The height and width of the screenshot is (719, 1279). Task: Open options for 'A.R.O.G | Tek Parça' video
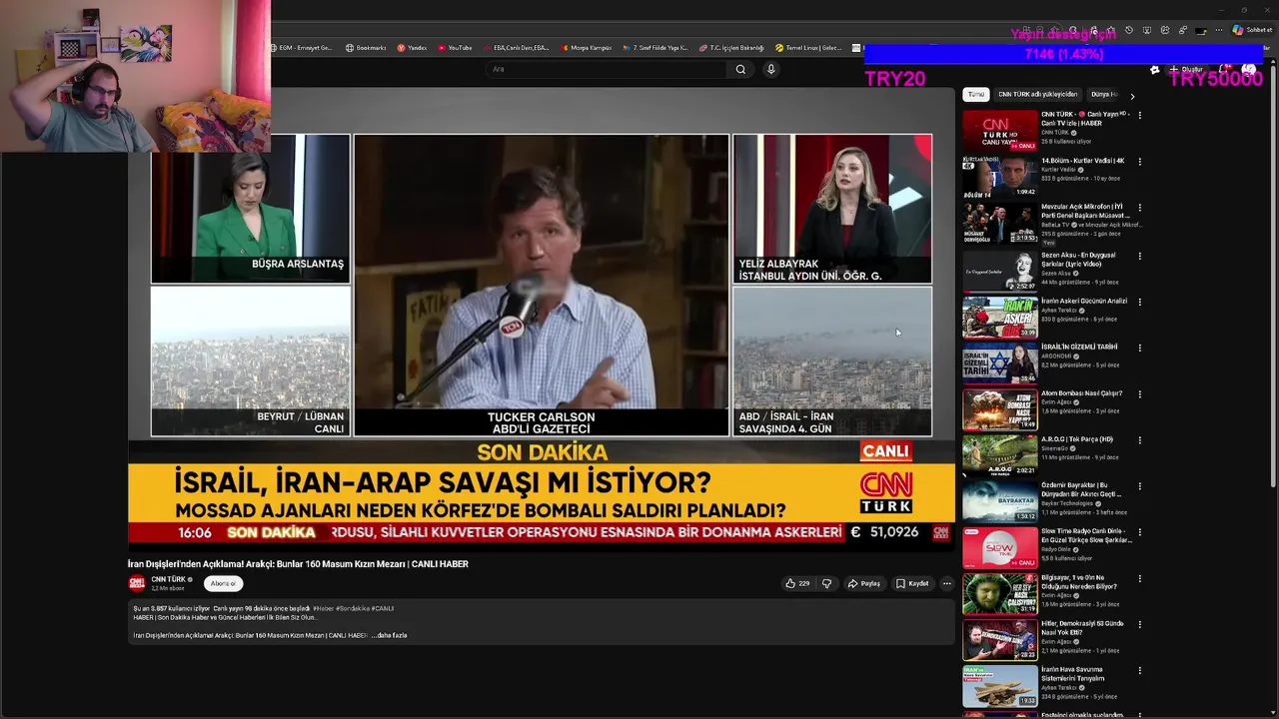[x=1140, y=440]
